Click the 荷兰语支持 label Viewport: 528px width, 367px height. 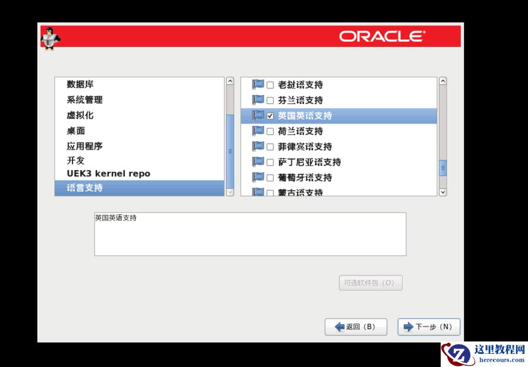pyautogui.click(x=301, y=131)
